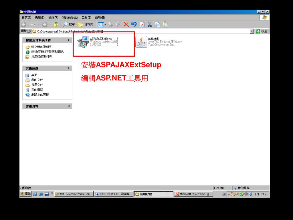Click 共用這個資料夾 link

point(41,57)
